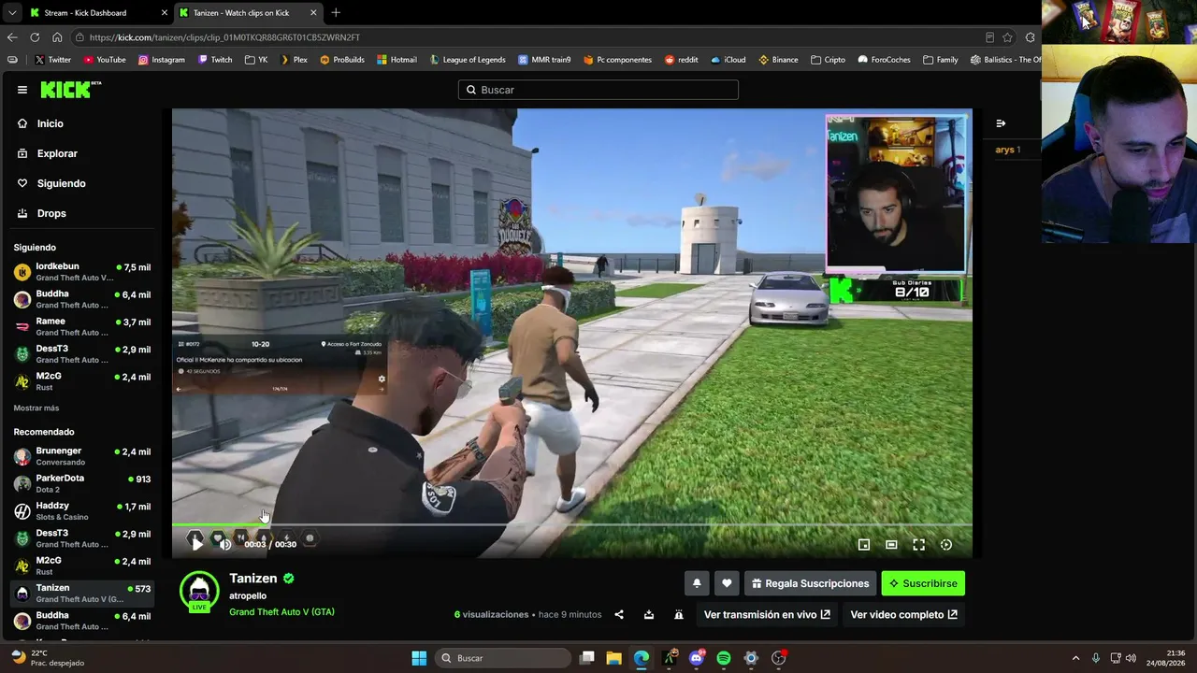Viewport: 1197px width, 673px height.
Task: Share the clip using the share icon
Action: (x=619, y=614)
